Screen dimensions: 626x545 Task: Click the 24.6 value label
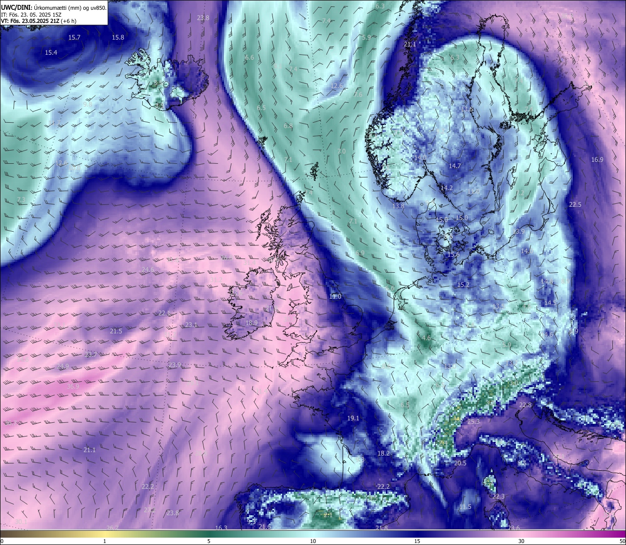(x=148, y=270)
